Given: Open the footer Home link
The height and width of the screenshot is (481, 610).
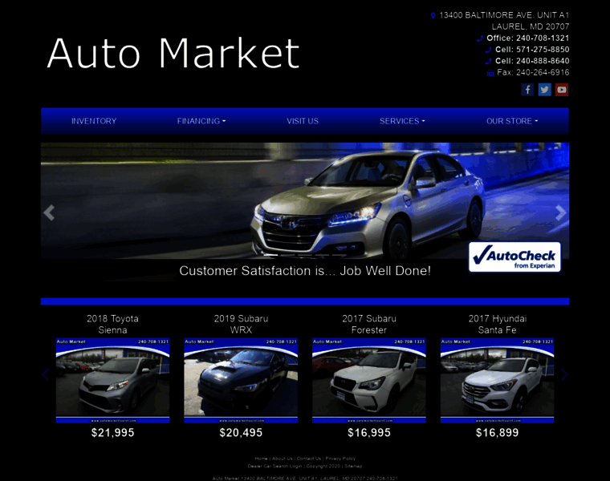Looking at the screenshot, I should click(261, 459).
